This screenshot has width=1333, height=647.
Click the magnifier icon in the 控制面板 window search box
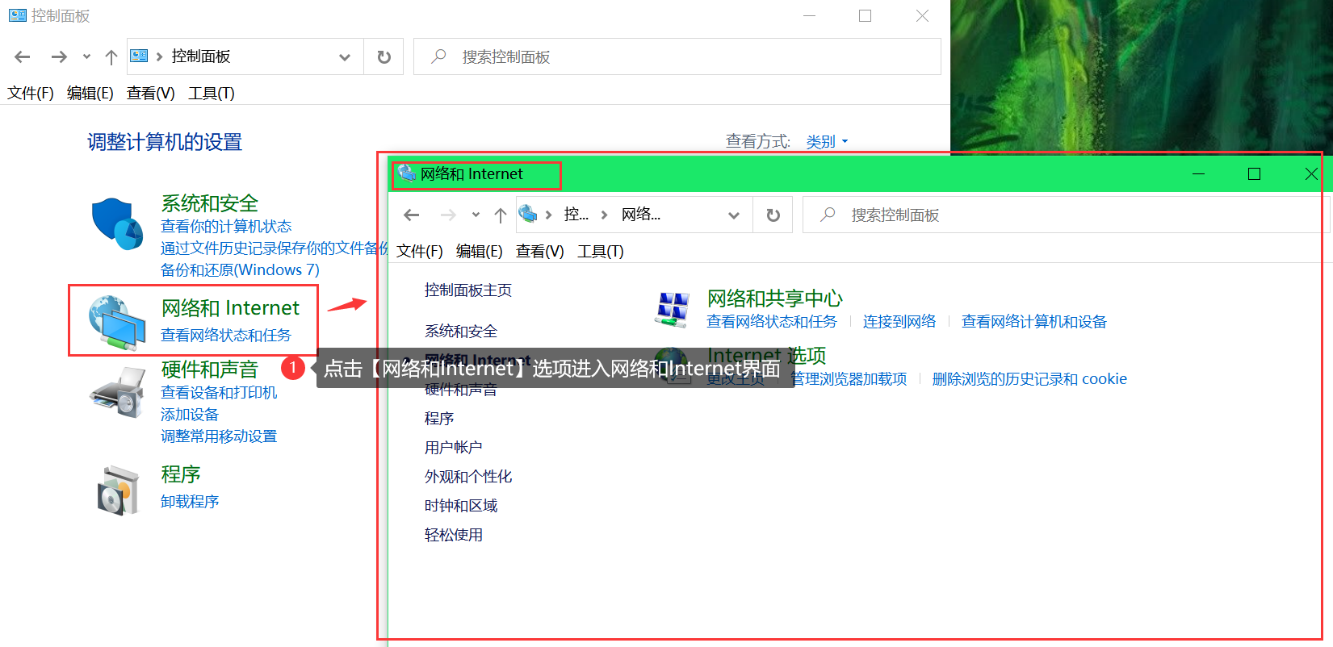point(438,56)
